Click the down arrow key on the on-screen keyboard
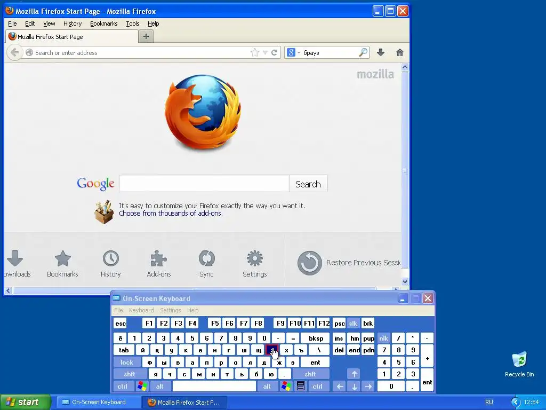 click(354, 387)
